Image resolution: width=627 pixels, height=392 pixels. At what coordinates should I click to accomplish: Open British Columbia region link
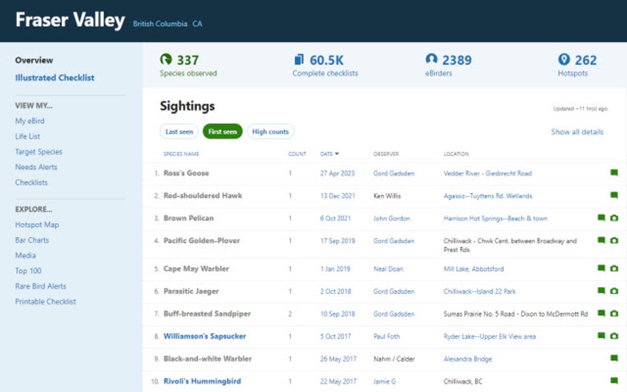click(160, 23)
